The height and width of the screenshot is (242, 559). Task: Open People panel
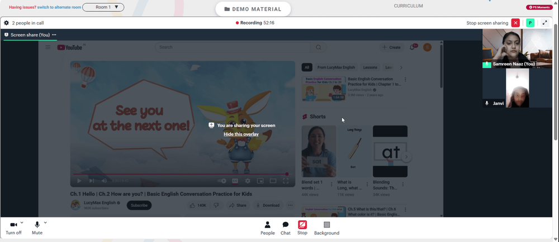click(x=267, y=228)
